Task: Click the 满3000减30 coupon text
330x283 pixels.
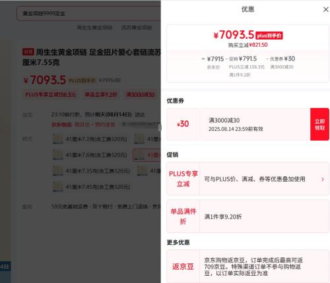Action: [224, 120]
